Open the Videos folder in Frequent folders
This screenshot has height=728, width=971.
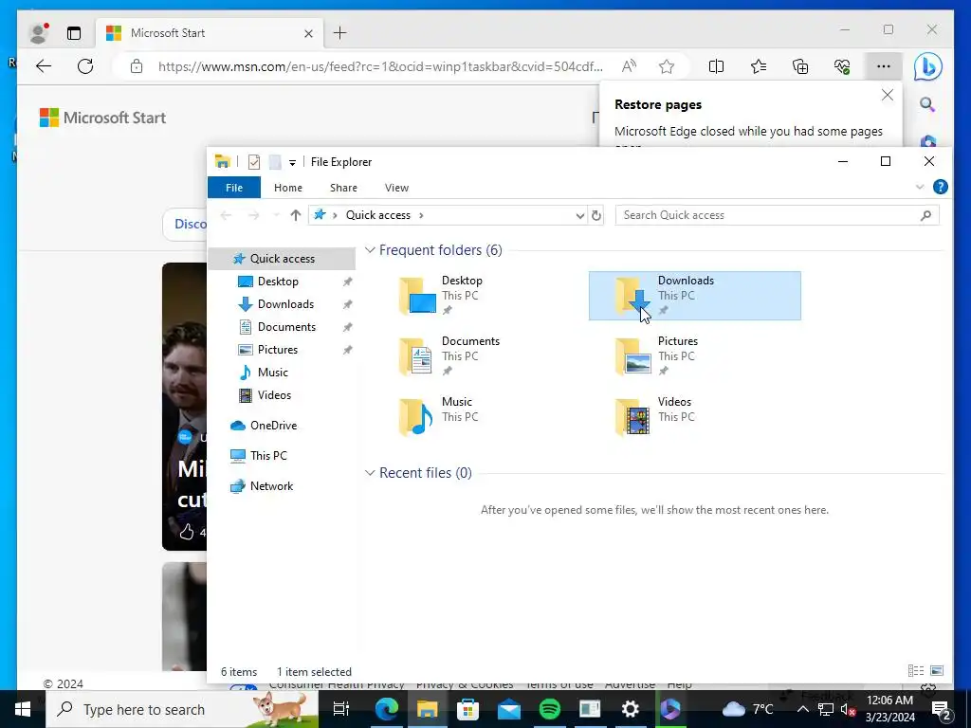coord(694,417)
